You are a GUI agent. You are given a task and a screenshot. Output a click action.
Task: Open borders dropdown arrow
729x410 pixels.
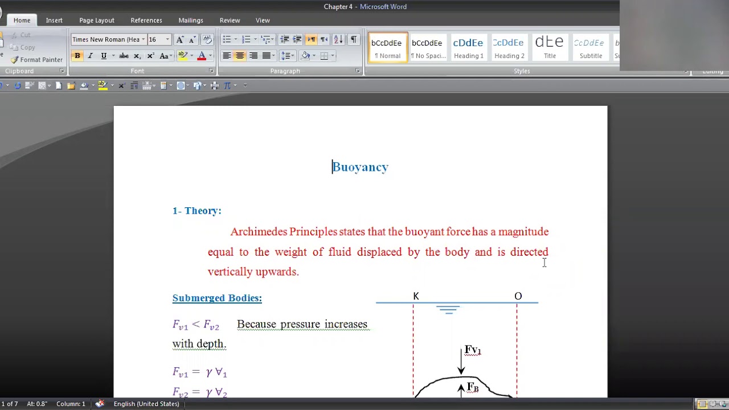tap(333, 56)
